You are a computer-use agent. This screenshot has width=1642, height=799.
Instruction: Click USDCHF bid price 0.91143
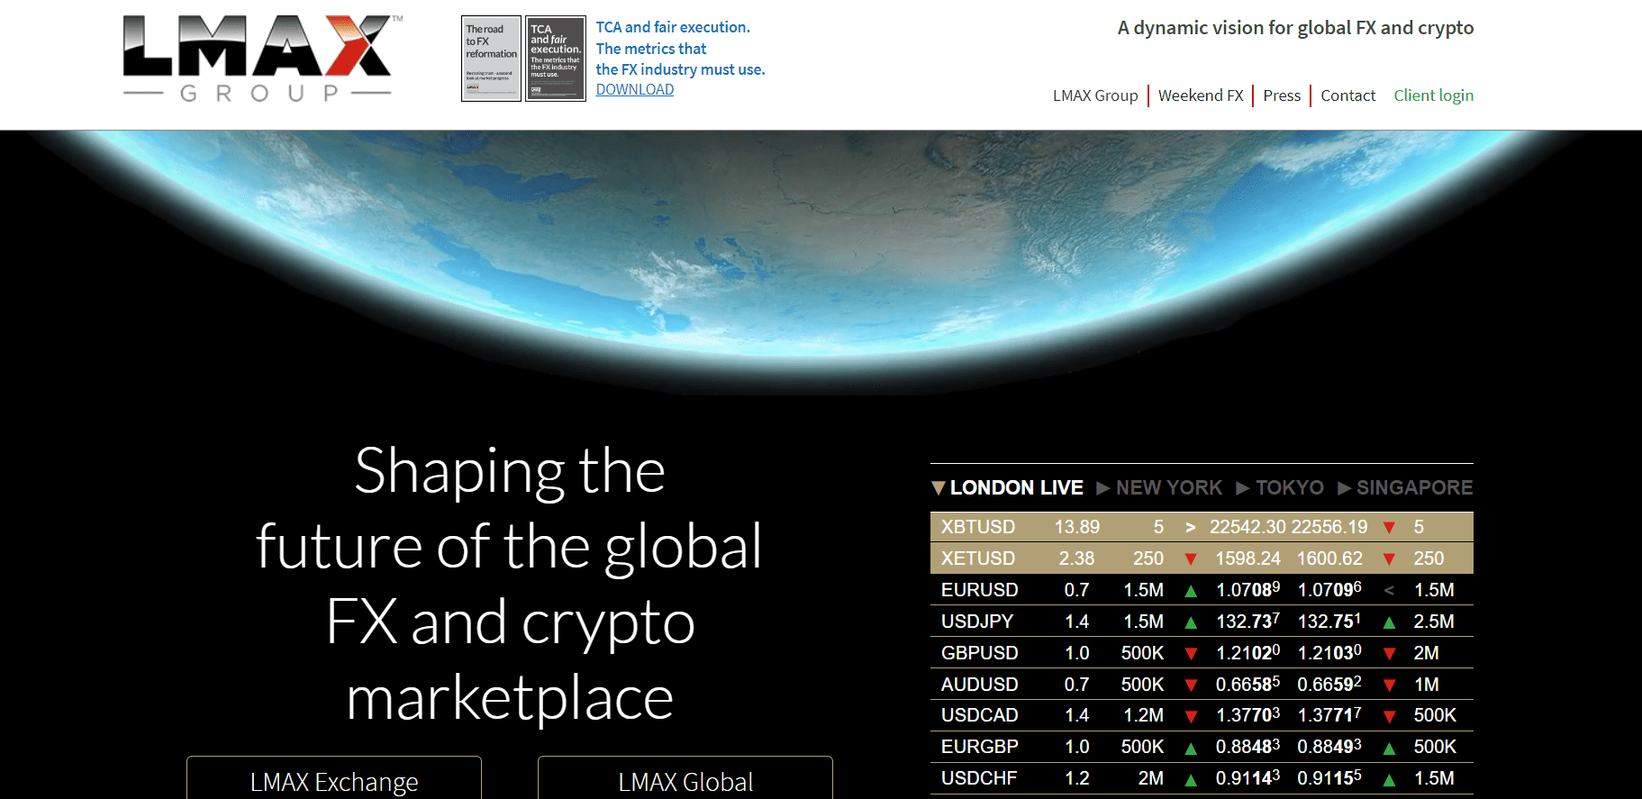[1248, 778]
